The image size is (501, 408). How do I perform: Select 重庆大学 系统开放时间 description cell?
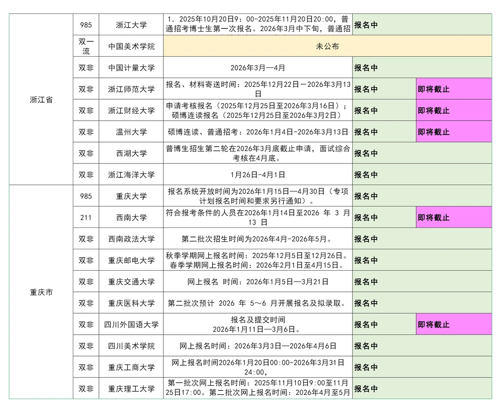pos(258,196)
